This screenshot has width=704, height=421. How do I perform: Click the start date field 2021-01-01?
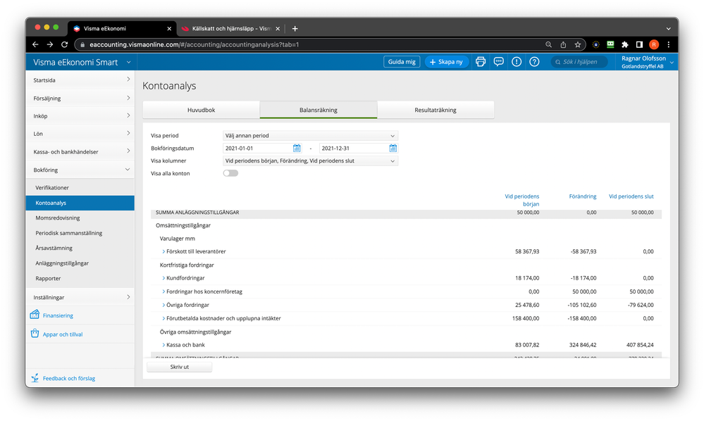coord(257,148)
